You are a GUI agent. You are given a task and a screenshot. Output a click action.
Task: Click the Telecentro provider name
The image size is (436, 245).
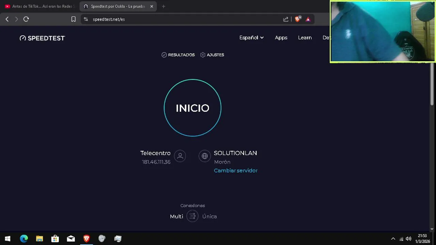155,153
